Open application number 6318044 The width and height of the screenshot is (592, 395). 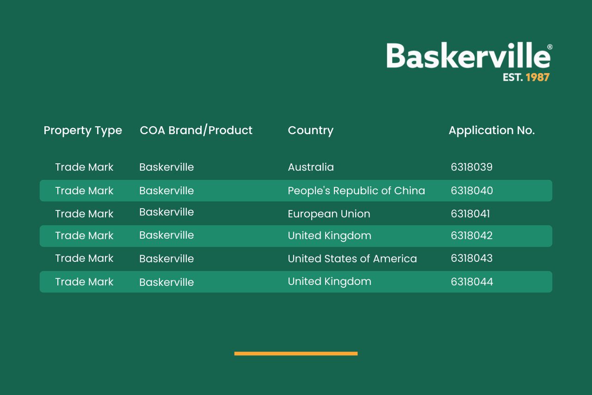pos(472,282)
